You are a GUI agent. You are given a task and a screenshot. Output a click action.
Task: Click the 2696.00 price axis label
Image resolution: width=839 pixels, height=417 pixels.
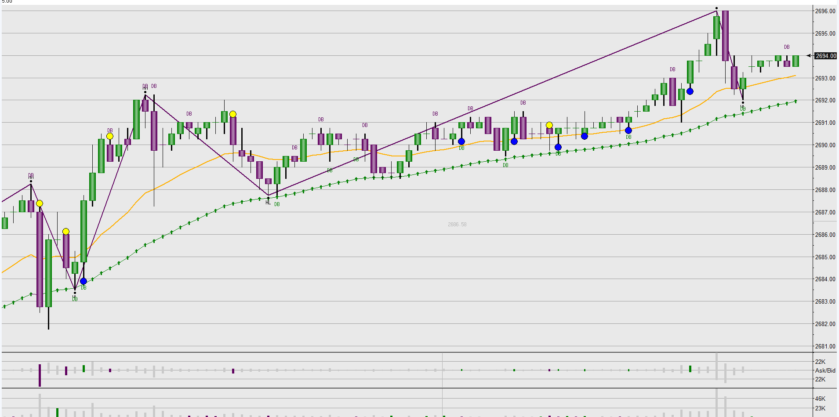tap(825, 11)
